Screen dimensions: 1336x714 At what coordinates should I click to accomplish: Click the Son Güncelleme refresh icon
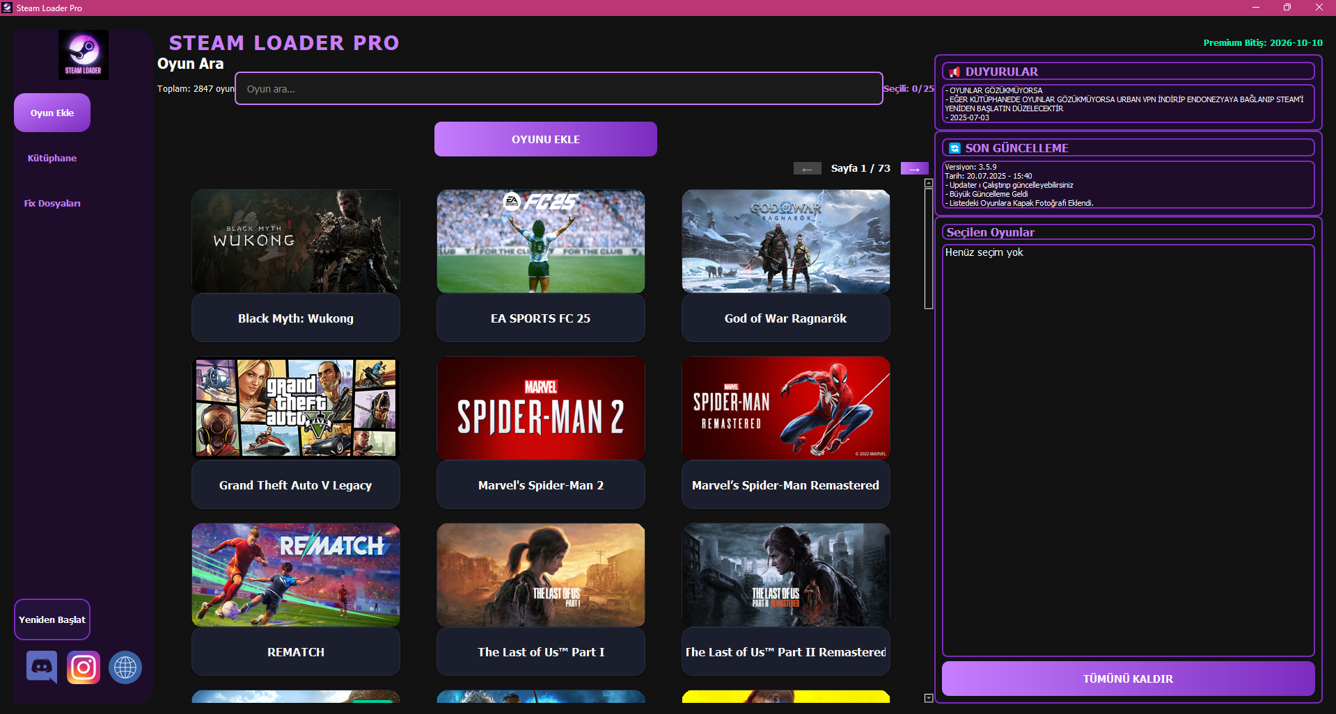click(954, 148)
